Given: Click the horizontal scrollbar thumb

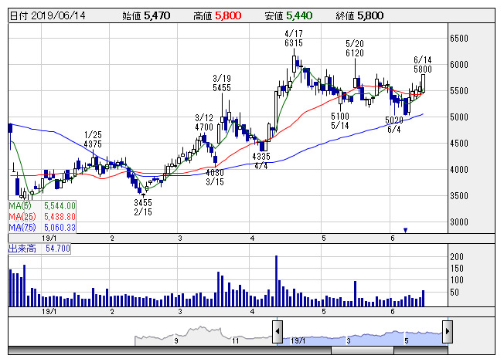Looking at the screenshot, I should (363, 350).
